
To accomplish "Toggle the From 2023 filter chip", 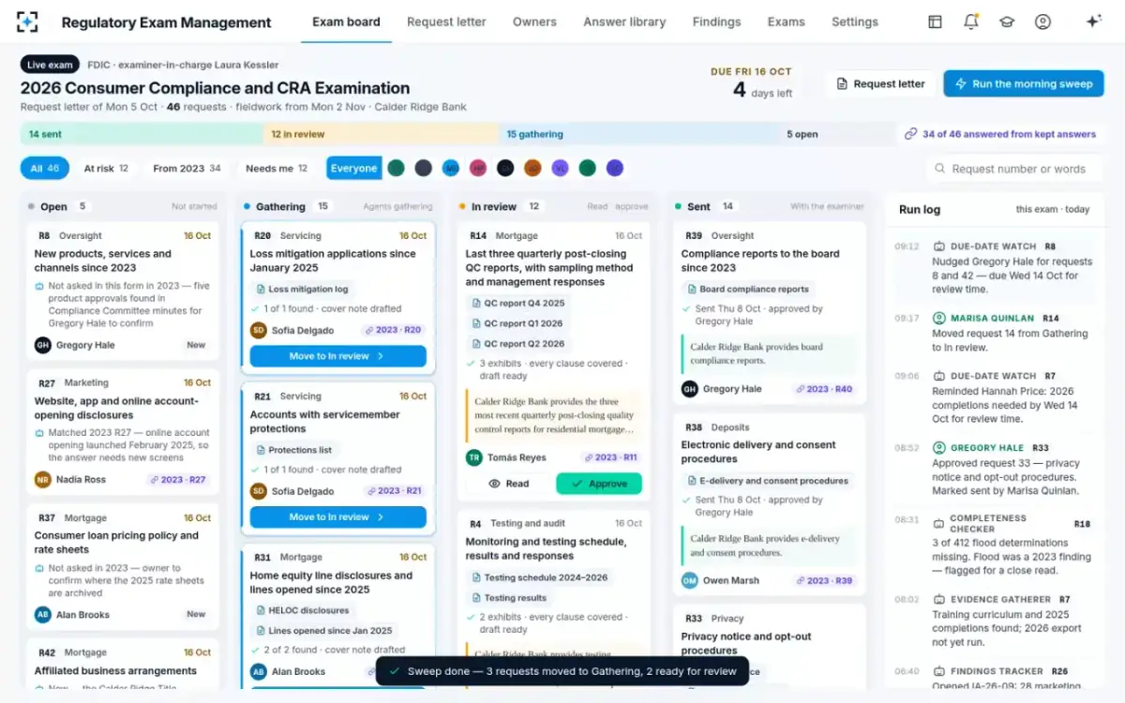I will (187, 169).
